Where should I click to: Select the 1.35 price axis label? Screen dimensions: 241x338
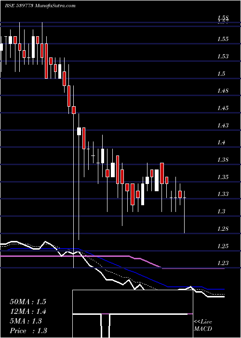[223, 177]
